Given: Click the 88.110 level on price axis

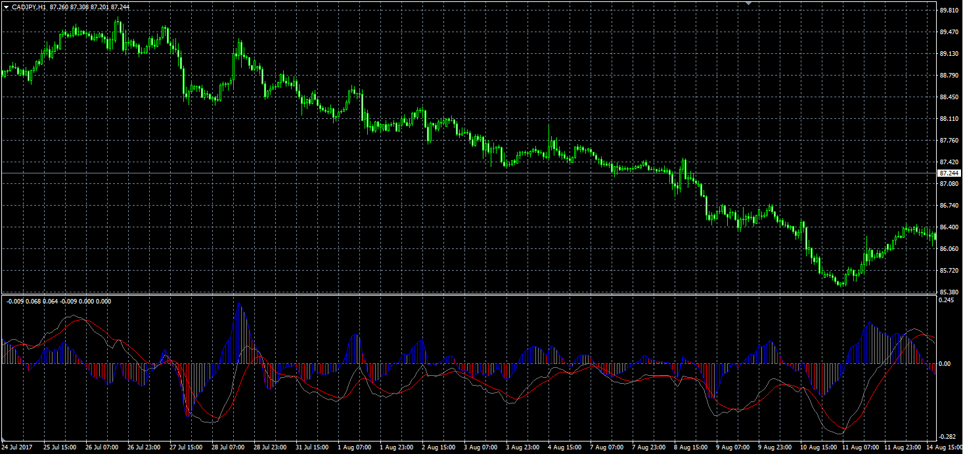Looking at the screenshot, I should (x=949, y=119).
